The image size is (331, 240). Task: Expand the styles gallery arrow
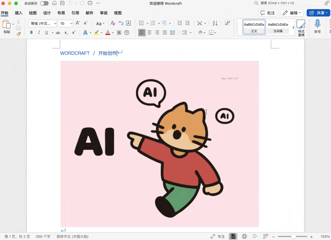pos(293,27)
